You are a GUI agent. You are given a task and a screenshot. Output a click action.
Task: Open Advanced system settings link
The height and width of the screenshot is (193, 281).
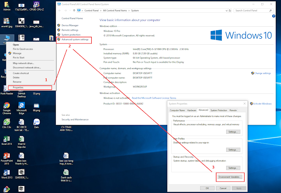[75, 39]
